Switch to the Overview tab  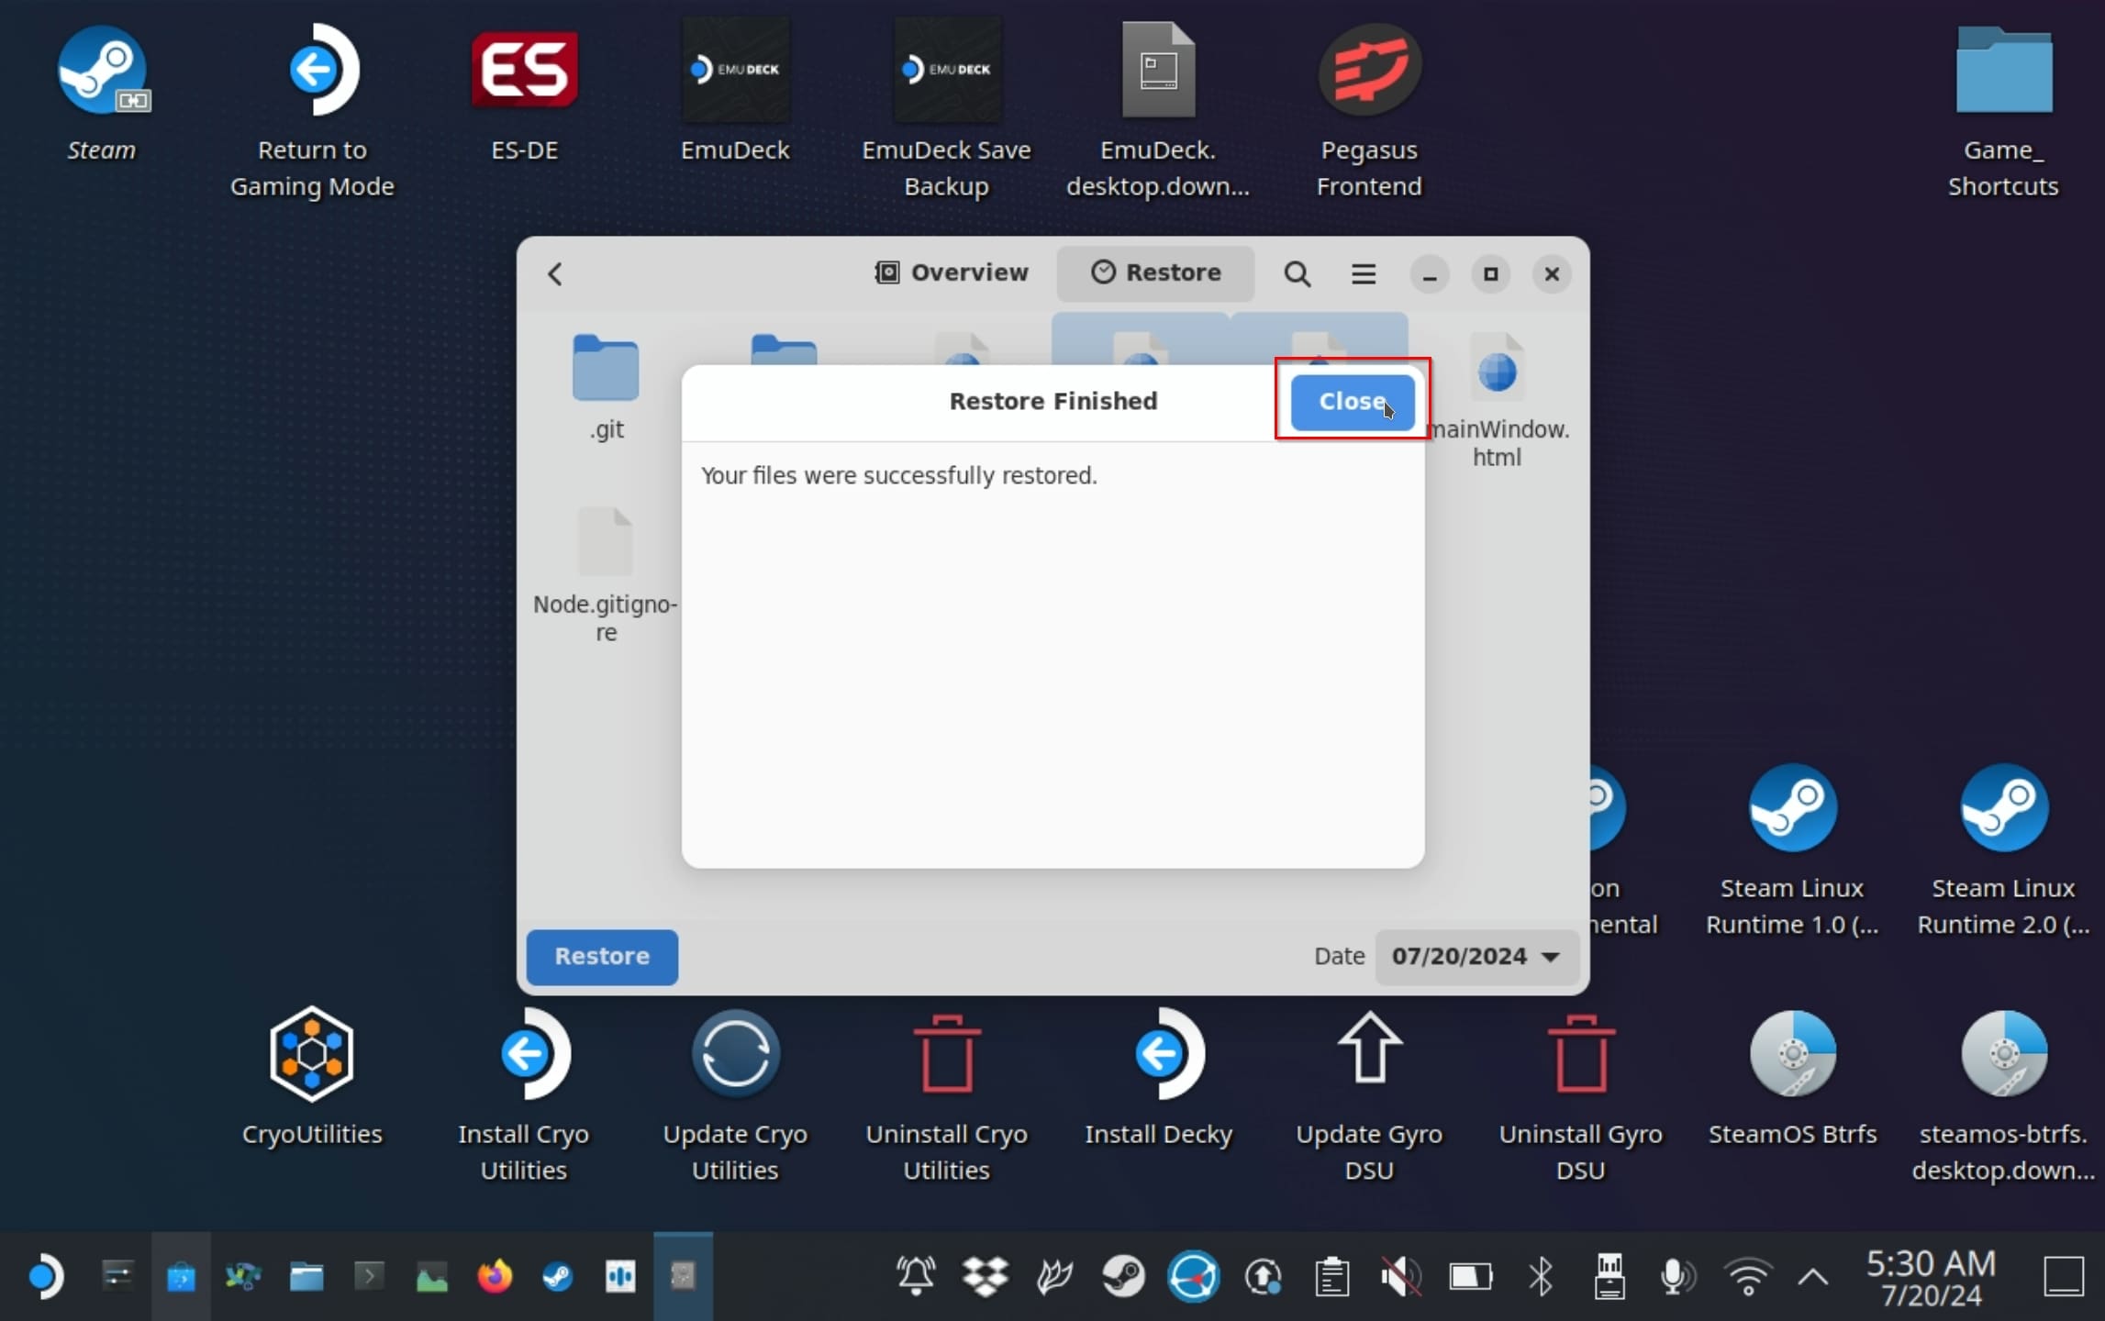pos(952,272)
